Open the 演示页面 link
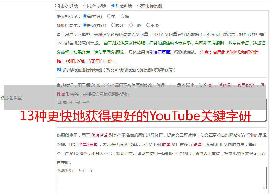Screen dimensions: 270x195 pos(162,52)
